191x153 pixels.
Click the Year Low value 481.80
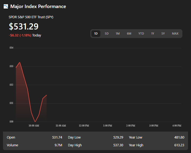click(179, 137)
